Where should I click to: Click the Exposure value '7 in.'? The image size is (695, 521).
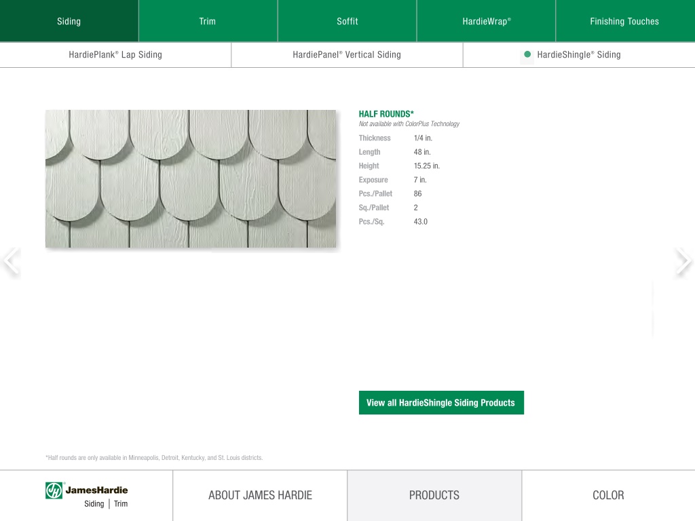419,180
